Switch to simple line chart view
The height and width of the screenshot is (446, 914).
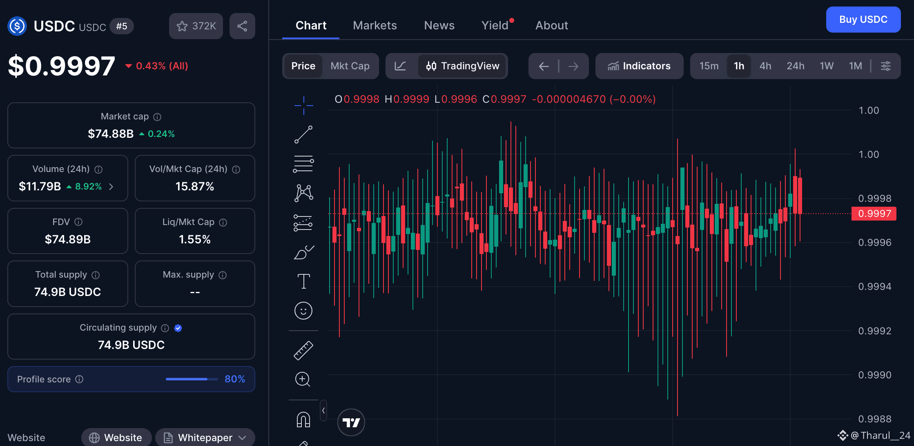click(x=401, y=66)
